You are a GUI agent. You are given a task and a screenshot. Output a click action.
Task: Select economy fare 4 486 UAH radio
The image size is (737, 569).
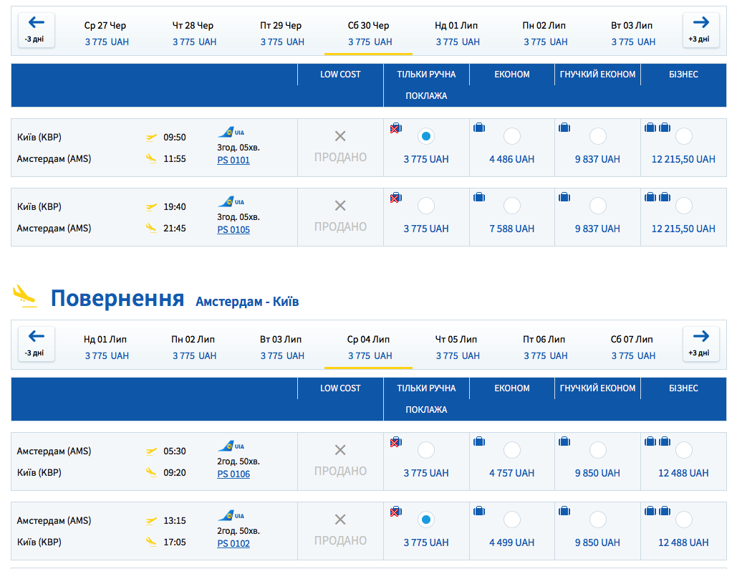coord(512,136)
